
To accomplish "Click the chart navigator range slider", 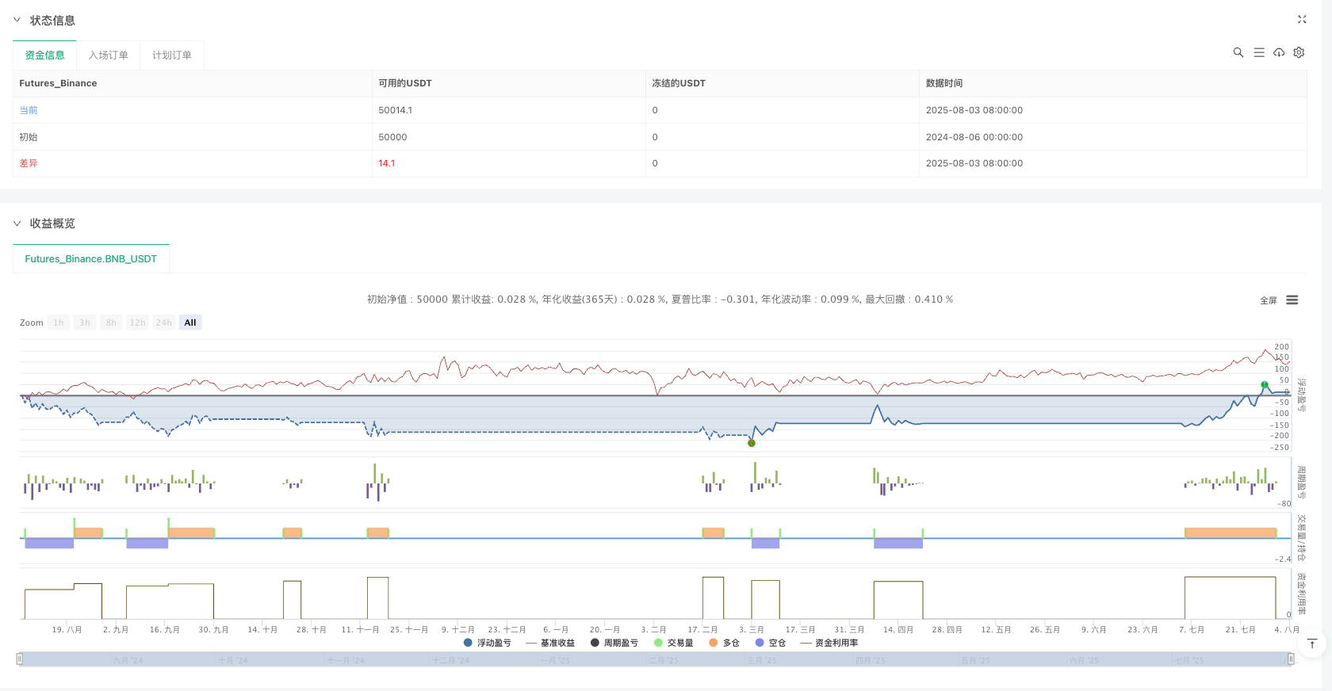I will coord(655,659).
